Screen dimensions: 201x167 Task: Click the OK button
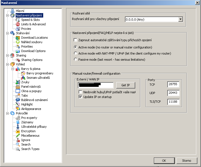tap(164, 161)
